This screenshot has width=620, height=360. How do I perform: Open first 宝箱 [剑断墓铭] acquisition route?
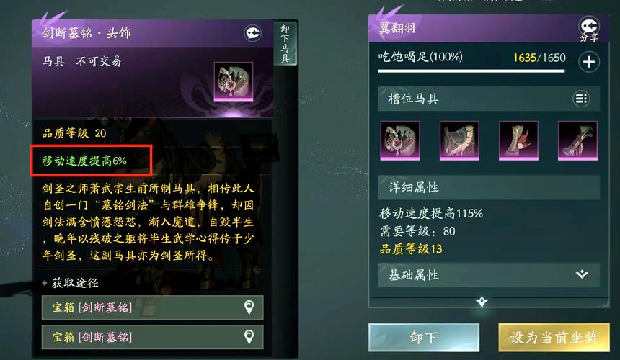(x=152, y=307)
